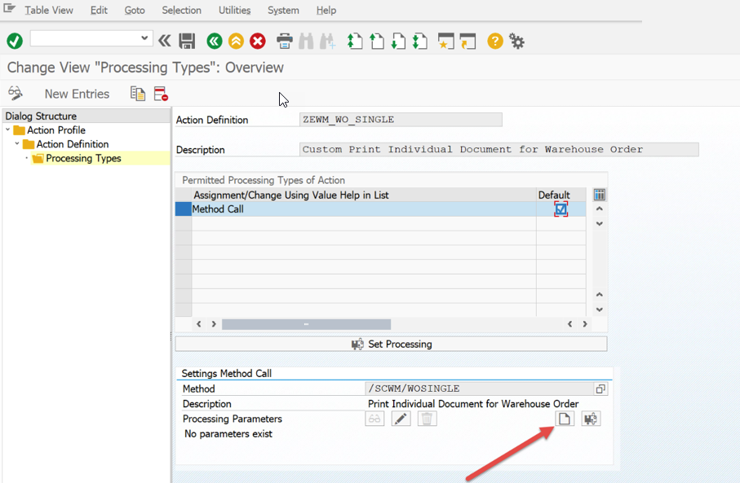Click the determine parameters icon beside Create
The image size is (740, 483).
[x=591, y=419]
